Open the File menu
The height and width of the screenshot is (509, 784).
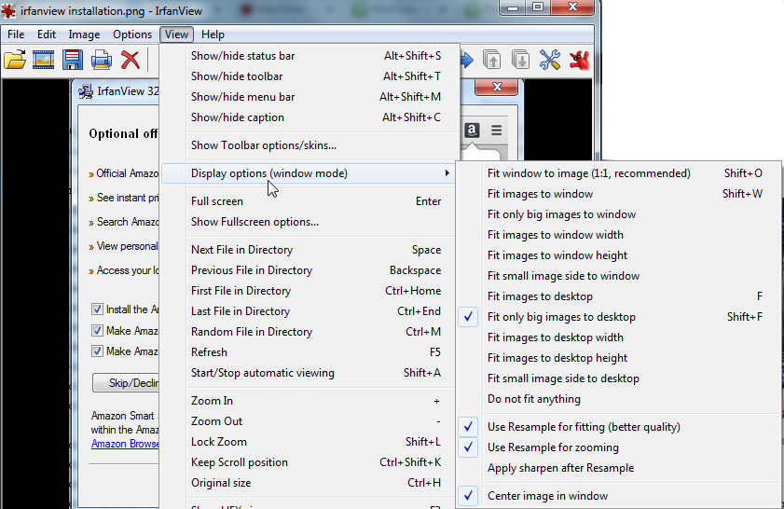coord(16,34)
